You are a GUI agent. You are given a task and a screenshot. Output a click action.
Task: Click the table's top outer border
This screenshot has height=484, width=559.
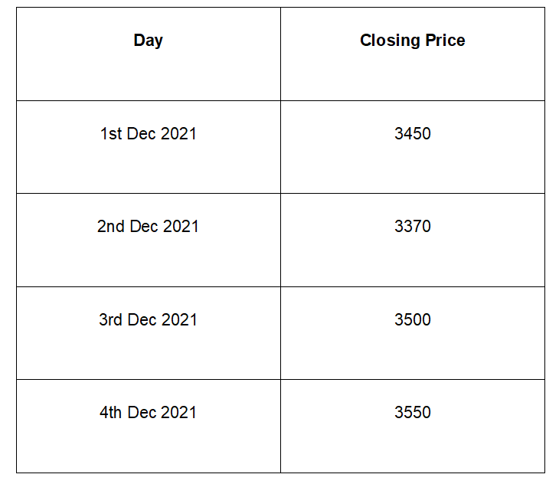(x=280, y=8)
